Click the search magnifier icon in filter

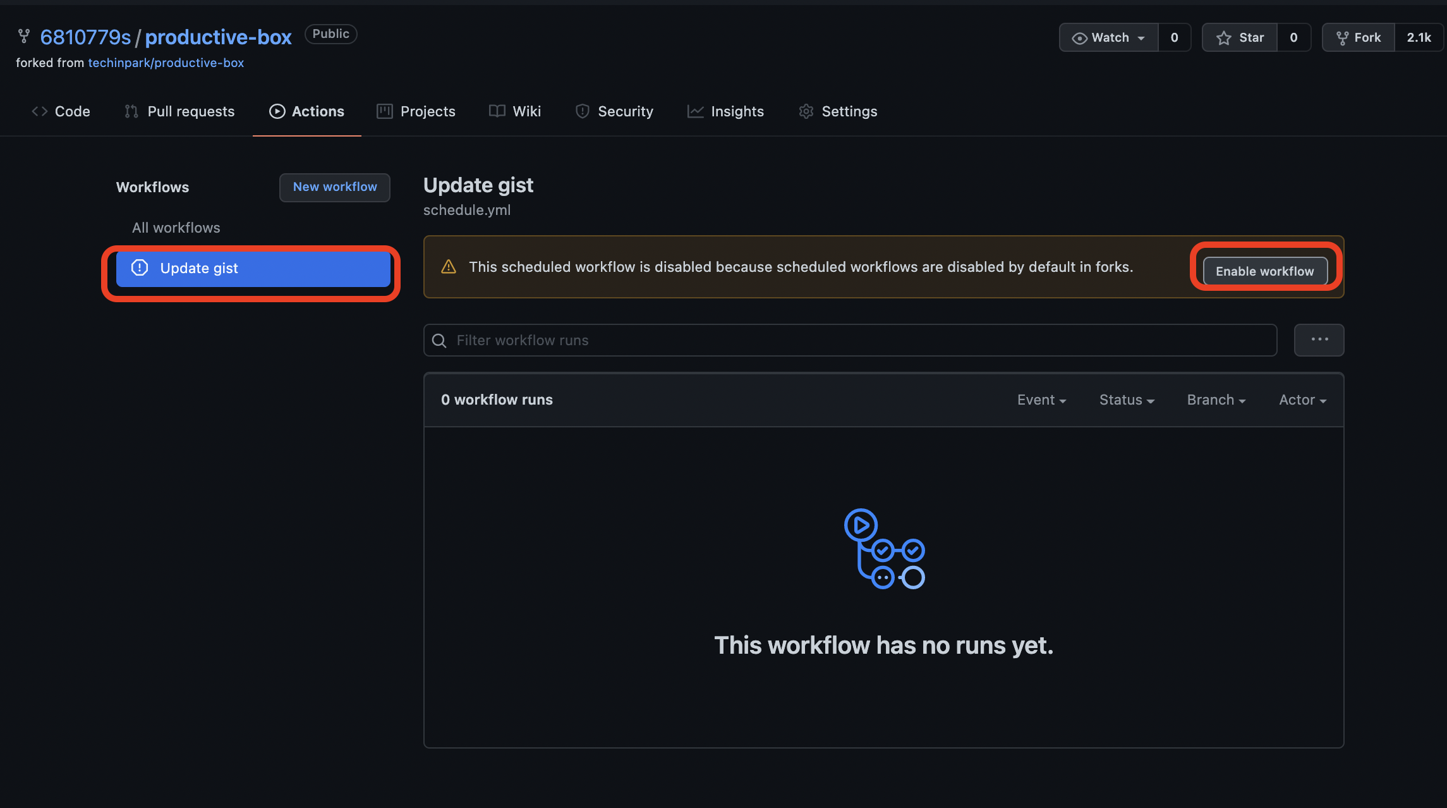439,341
